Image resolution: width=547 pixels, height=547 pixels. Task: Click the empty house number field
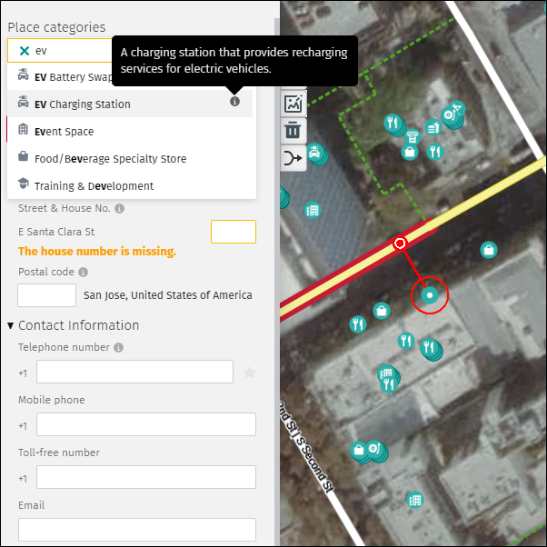click(x=234, y=232)
